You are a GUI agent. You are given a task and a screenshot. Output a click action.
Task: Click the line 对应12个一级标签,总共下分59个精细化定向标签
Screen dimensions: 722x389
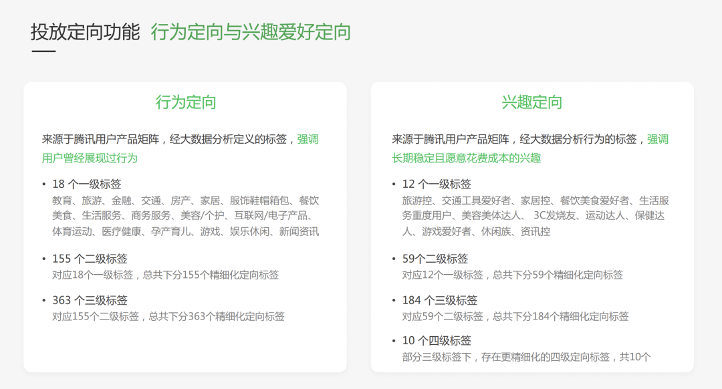[513, 275]
